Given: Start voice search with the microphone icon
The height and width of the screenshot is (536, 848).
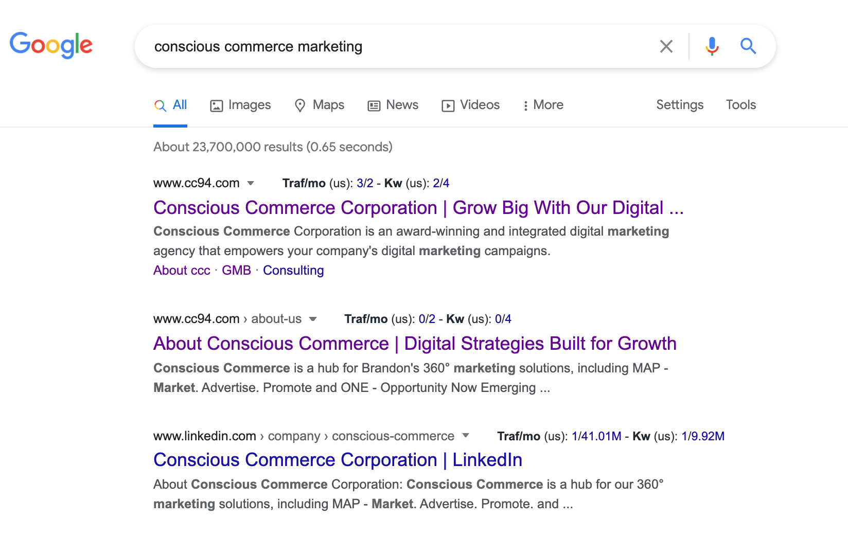Looking at the screenshot, I should click(712, 46).
